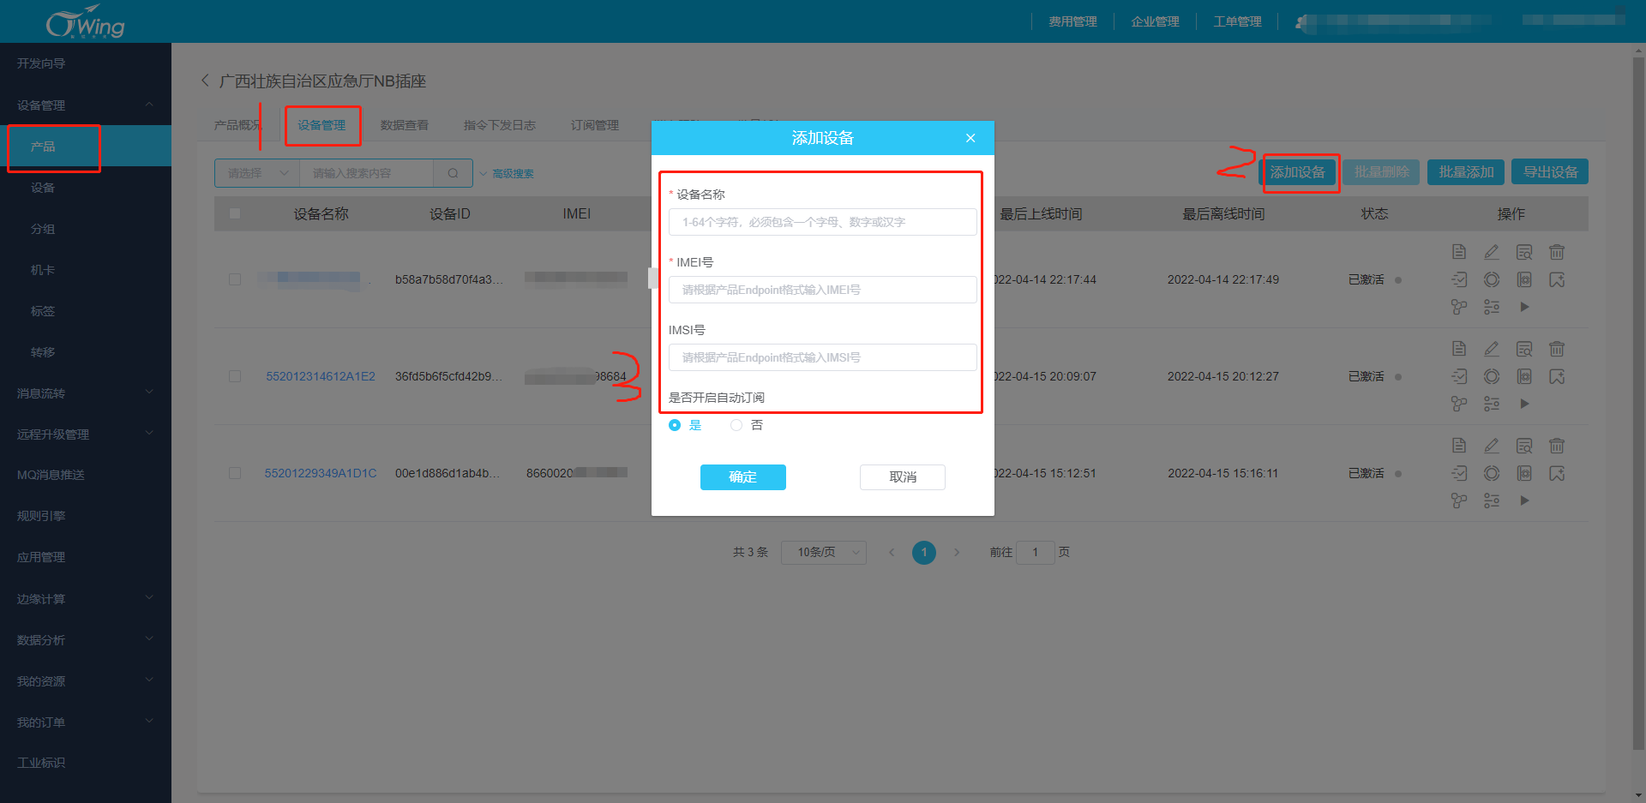
Task: Delete device 552012314612A1E2 with trash icon
Action: (x=1557, y=349)
